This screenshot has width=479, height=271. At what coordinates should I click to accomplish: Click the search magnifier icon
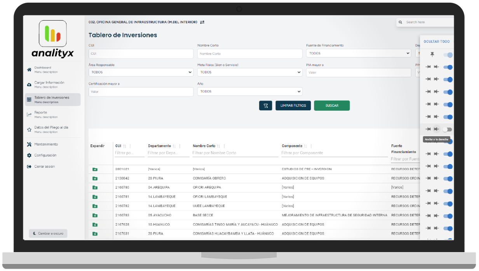(x=401, y=22)
